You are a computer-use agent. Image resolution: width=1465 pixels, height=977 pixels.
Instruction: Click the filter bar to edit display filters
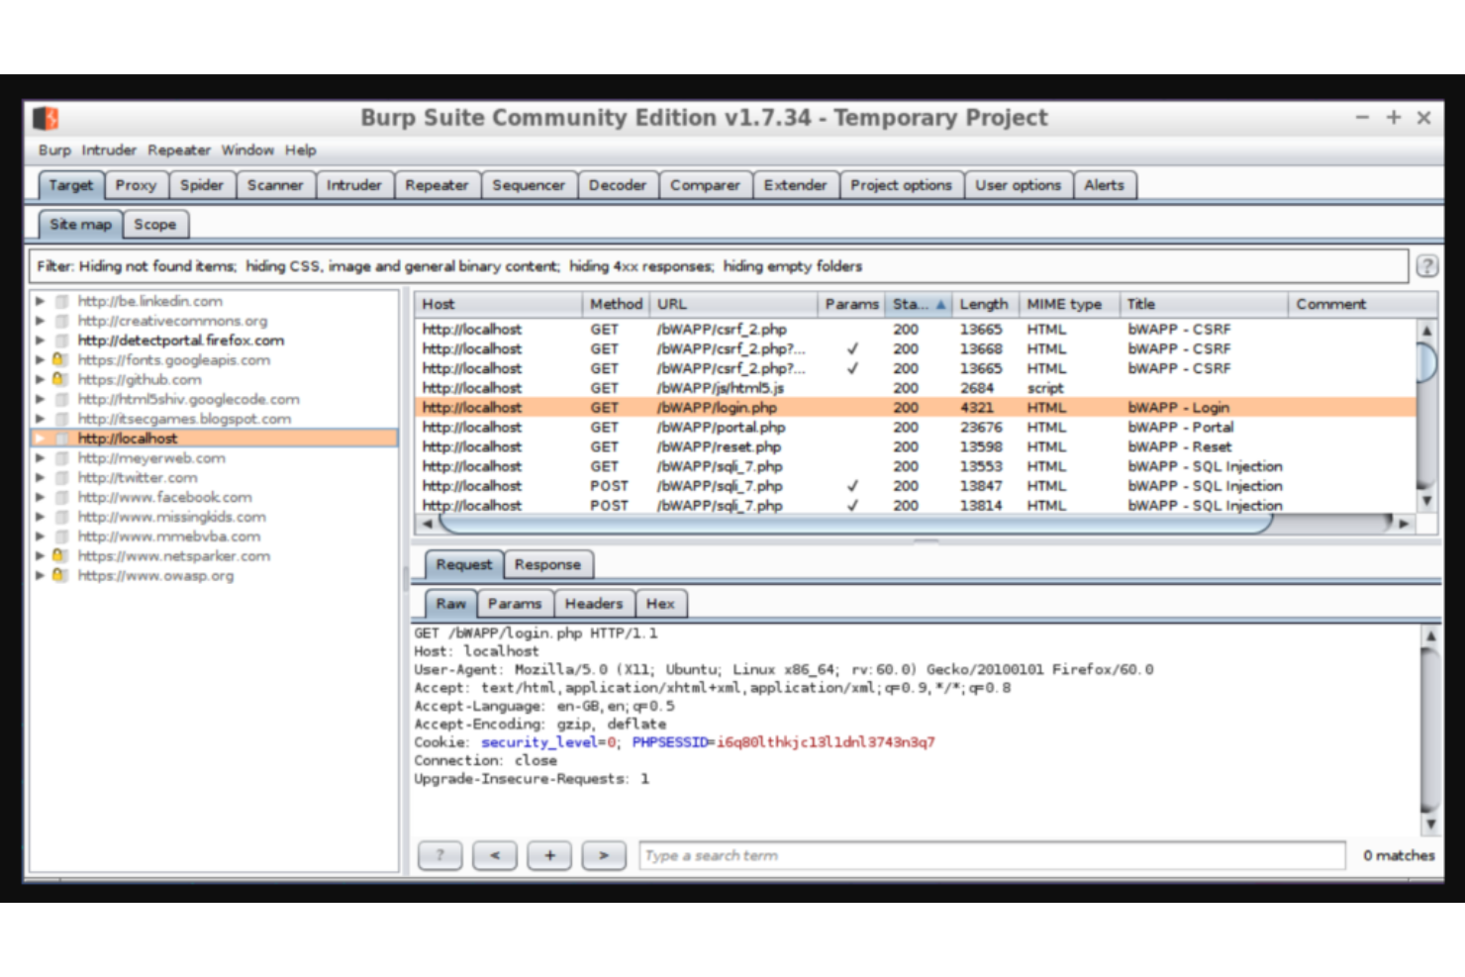pos(693,266)
